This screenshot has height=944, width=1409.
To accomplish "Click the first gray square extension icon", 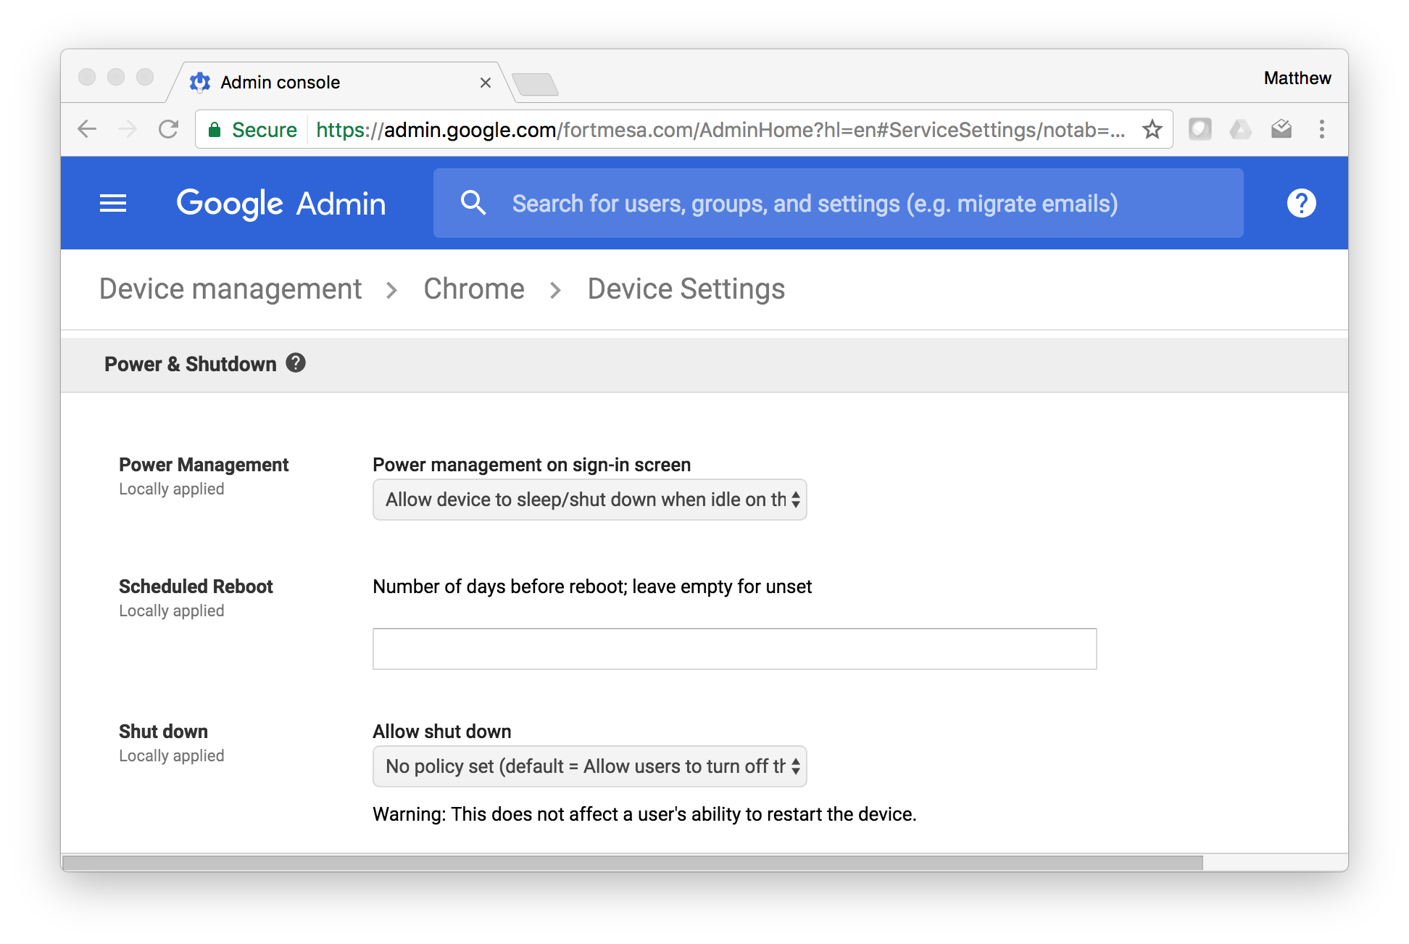I will point(1200,129).
